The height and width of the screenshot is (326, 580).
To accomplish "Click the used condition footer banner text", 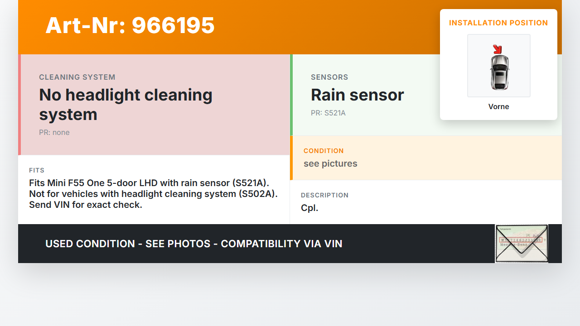I will [x=193, y=244].
